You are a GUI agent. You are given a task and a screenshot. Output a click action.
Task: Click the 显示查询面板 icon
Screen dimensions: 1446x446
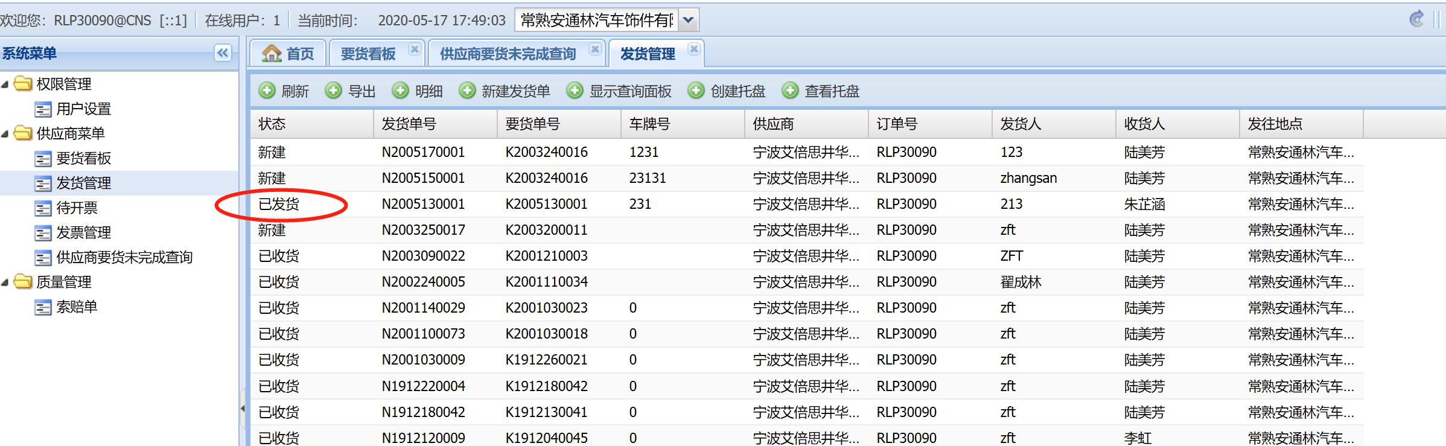tap(575, 91)
